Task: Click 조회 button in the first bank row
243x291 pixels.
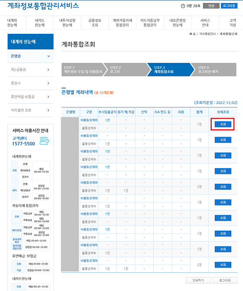Action: click(x=223, y=124)
